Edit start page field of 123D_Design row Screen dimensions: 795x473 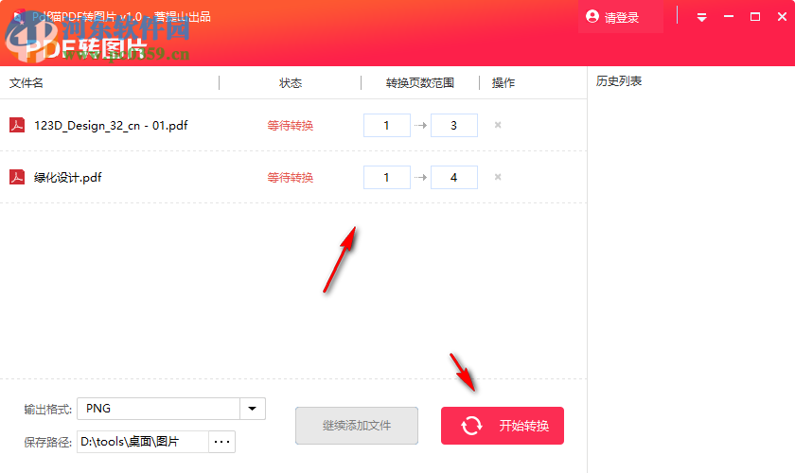[387, 125]
